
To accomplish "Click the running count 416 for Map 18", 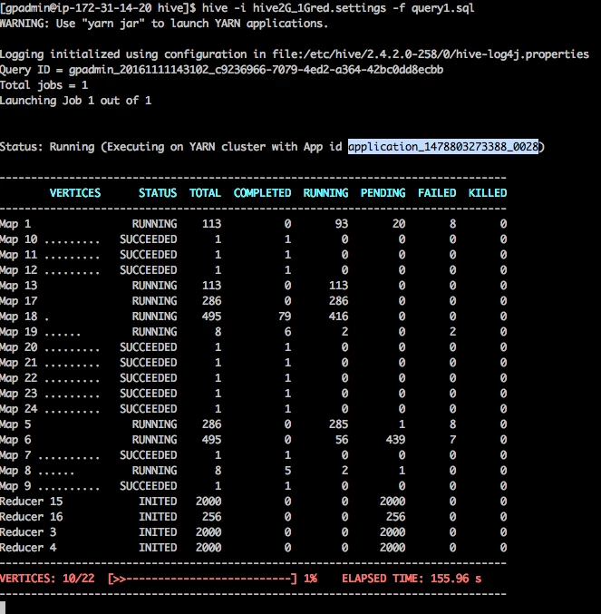I will [338, 317].
